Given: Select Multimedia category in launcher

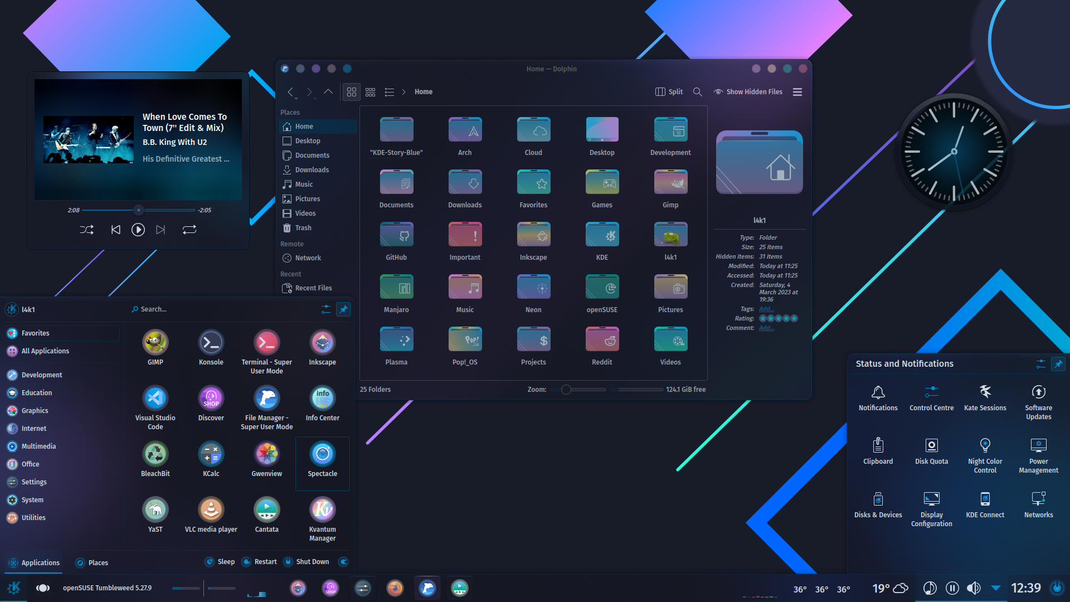Looking at the screenshot, I should pos(62,446).
